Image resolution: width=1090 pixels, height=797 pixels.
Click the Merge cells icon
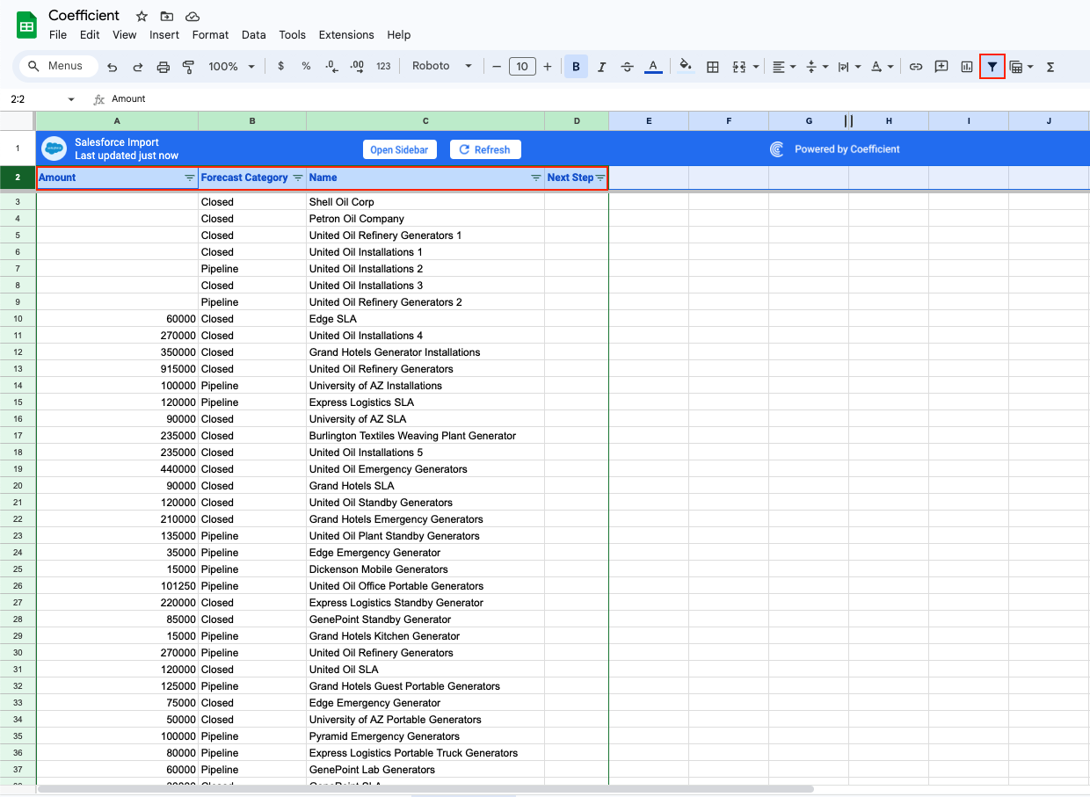(x=739, y=67)
